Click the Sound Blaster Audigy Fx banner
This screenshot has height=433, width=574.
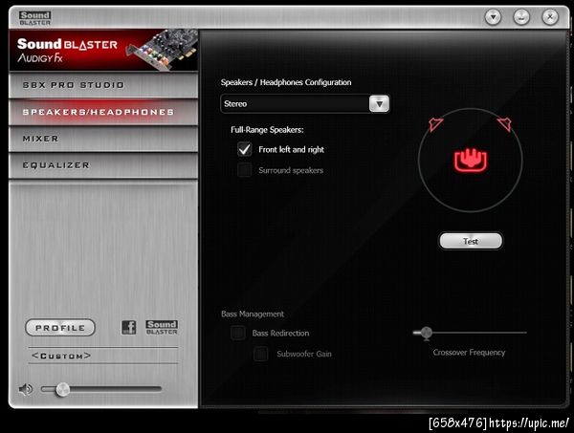(103, 51)
